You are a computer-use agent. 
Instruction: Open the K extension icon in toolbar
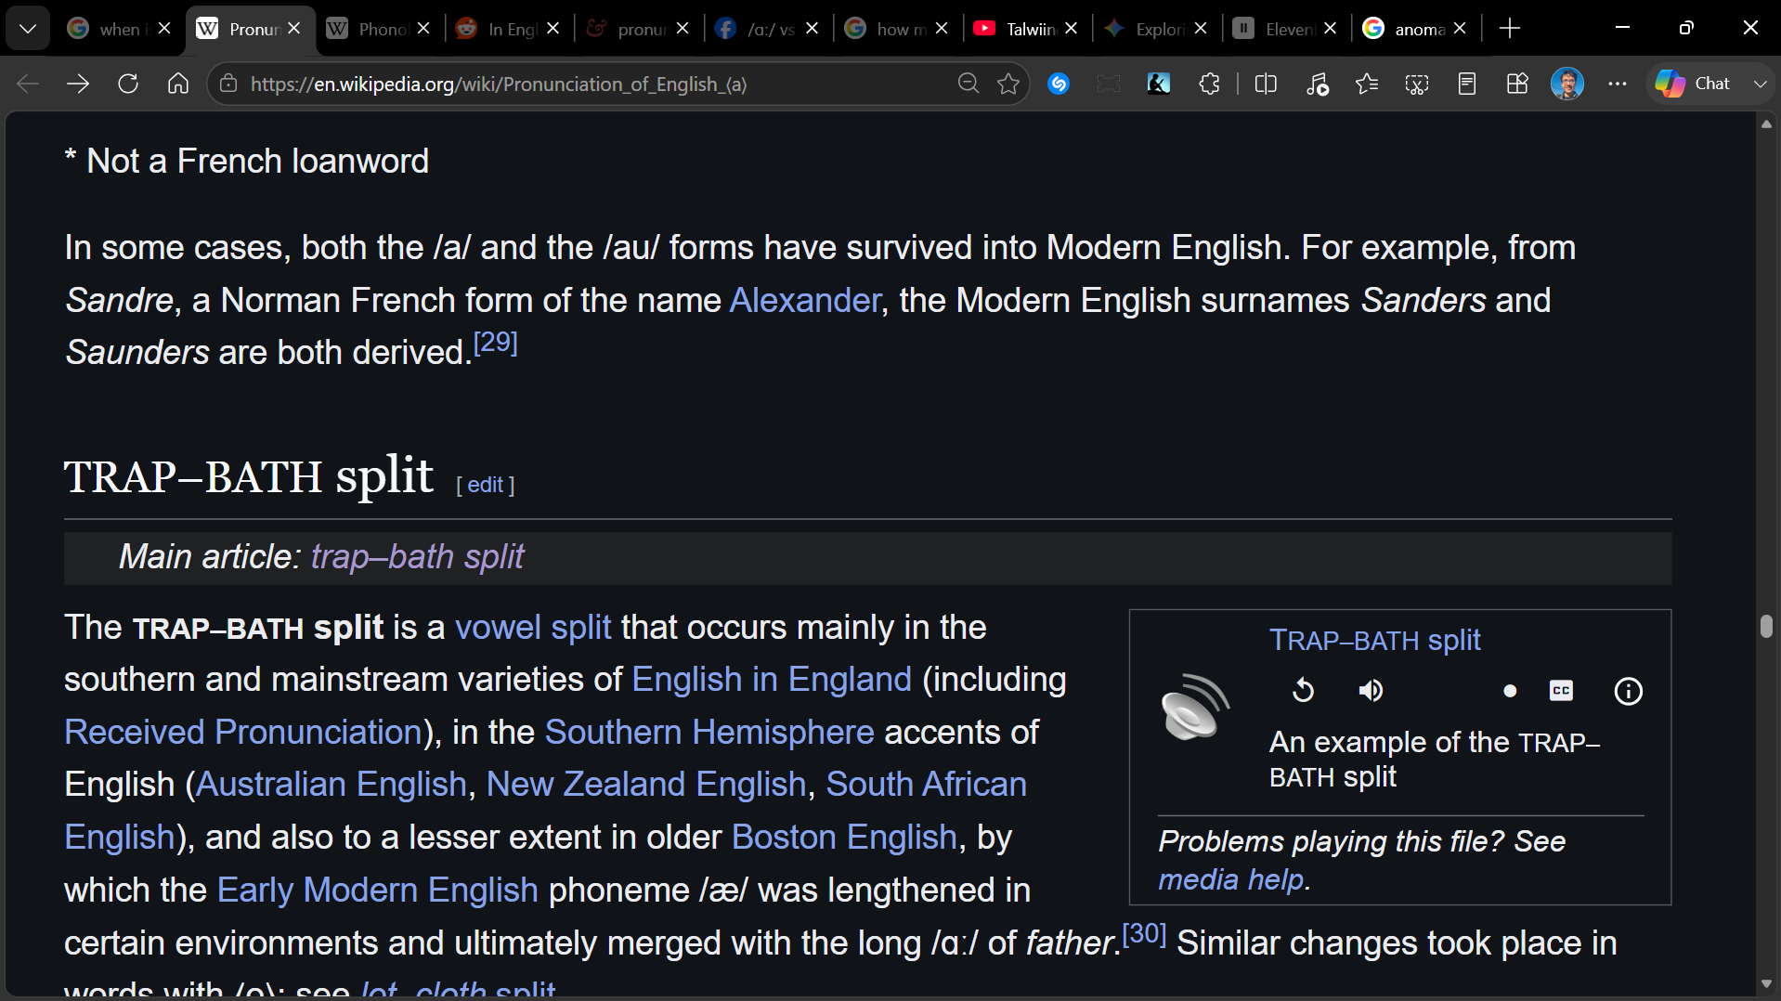click(1159, 84)
